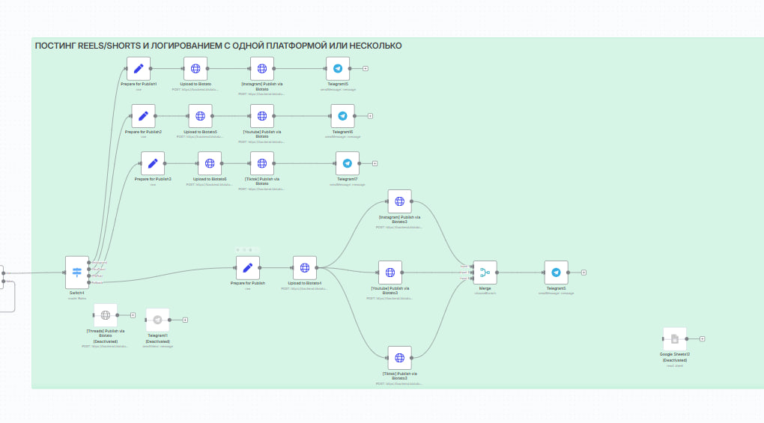Click the Telegram16 label
The image size is (764, 423).
point(342,132)
